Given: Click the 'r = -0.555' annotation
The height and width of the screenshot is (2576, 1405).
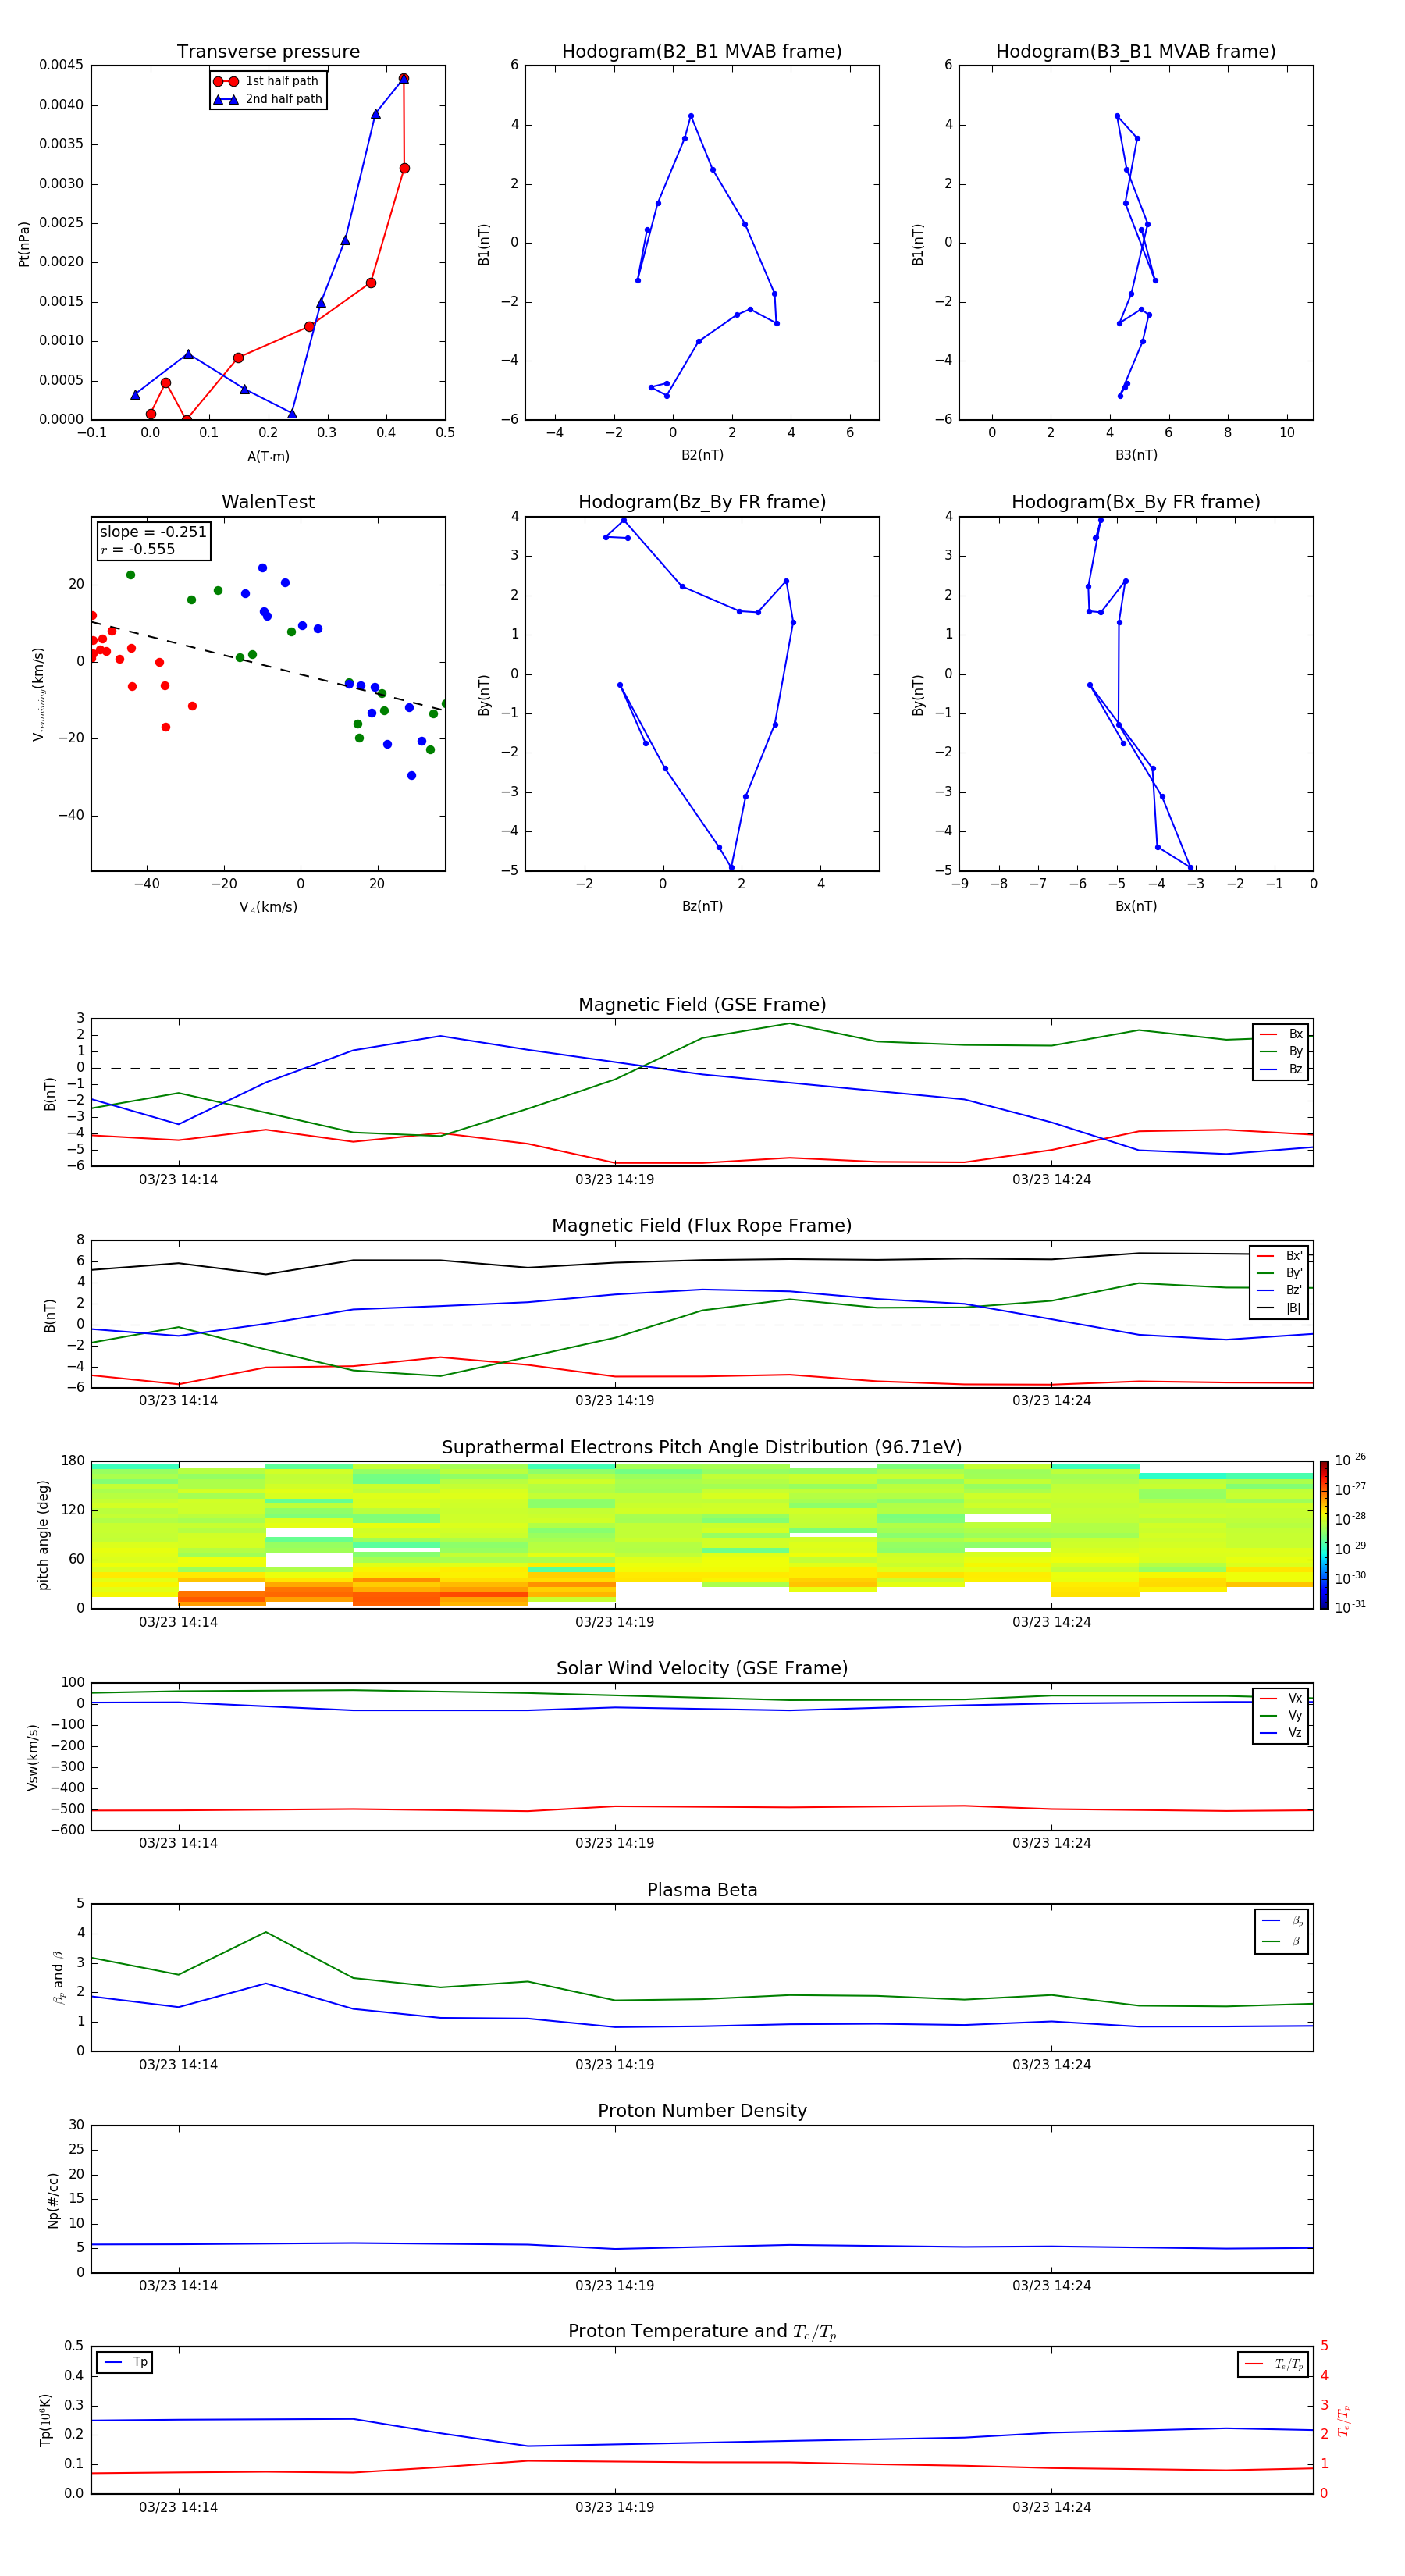Looking at the screenshot, I should [x=138, y=549].
